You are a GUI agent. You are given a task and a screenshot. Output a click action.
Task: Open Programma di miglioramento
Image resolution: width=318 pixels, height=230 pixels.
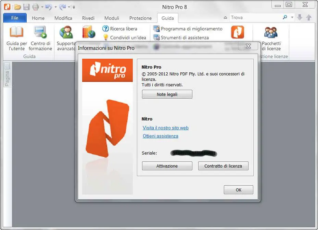pos(188,29)
